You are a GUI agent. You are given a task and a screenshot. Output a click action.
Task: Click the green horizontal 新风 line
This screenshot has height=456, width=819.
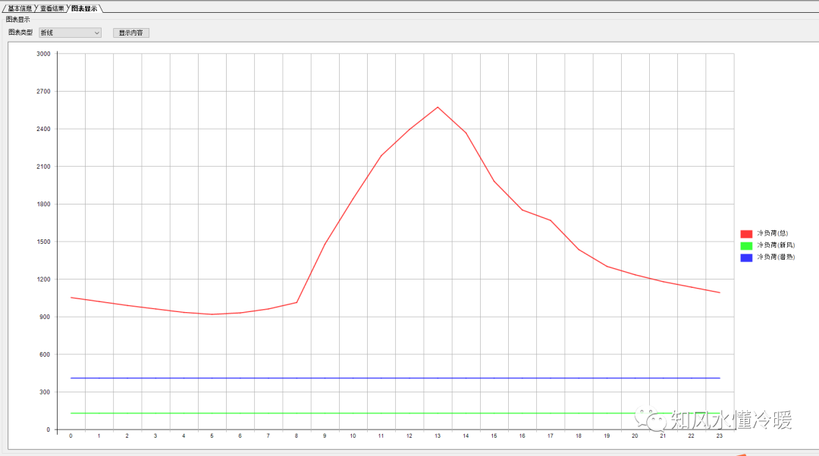tap(395, 414)
